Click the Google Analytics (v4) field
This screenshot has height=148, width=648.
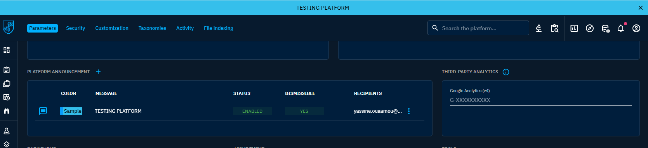point(540,100)
